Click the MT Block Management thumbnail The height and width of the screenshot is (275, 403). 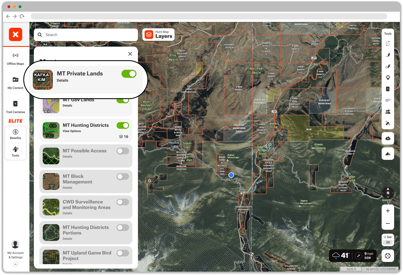pyautogui.click(x=51, y=181)
